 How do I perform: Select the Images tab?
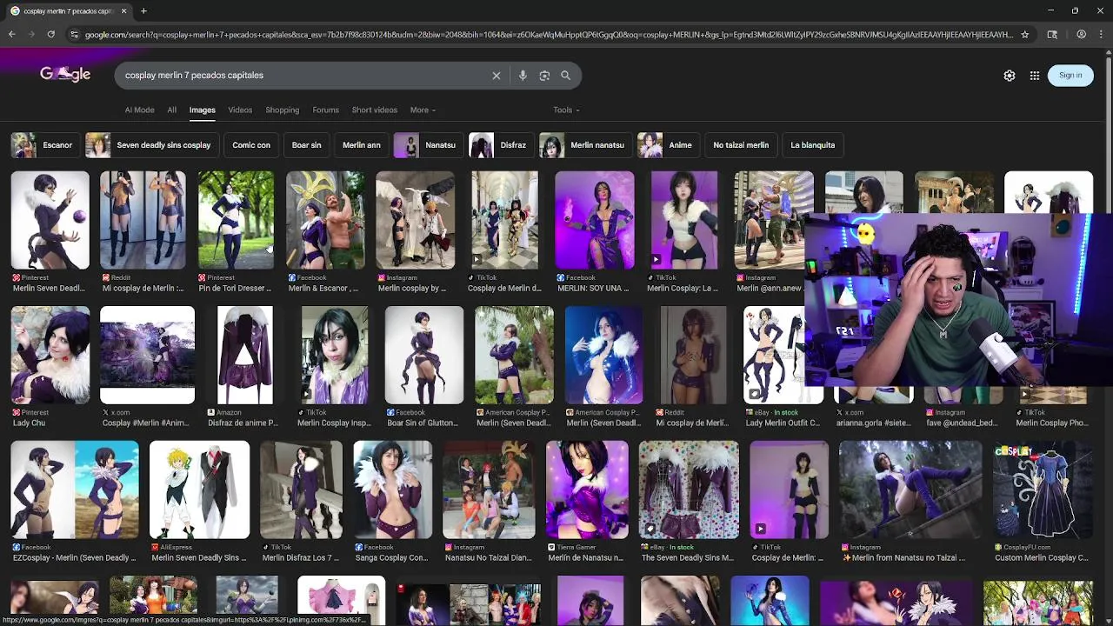[203, 110]
